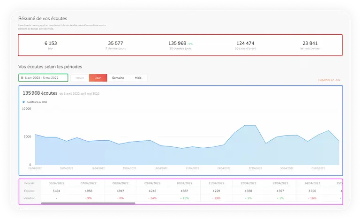Click the 4 397 écoutes cell
The image size is (361, 220).
tap(280, 191)
